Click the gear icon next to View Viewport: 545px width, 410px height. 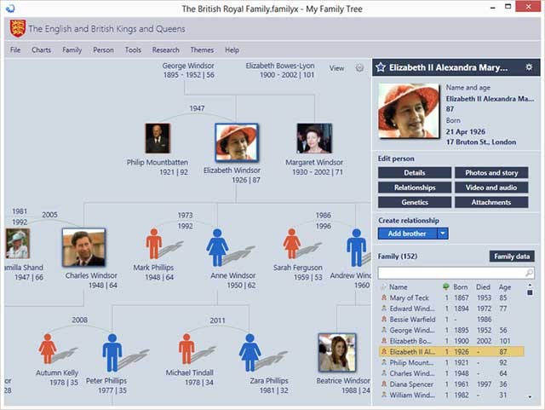(359, 68)
